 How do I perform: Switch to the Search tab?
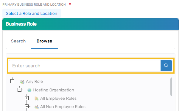click(x=18, y=41)
